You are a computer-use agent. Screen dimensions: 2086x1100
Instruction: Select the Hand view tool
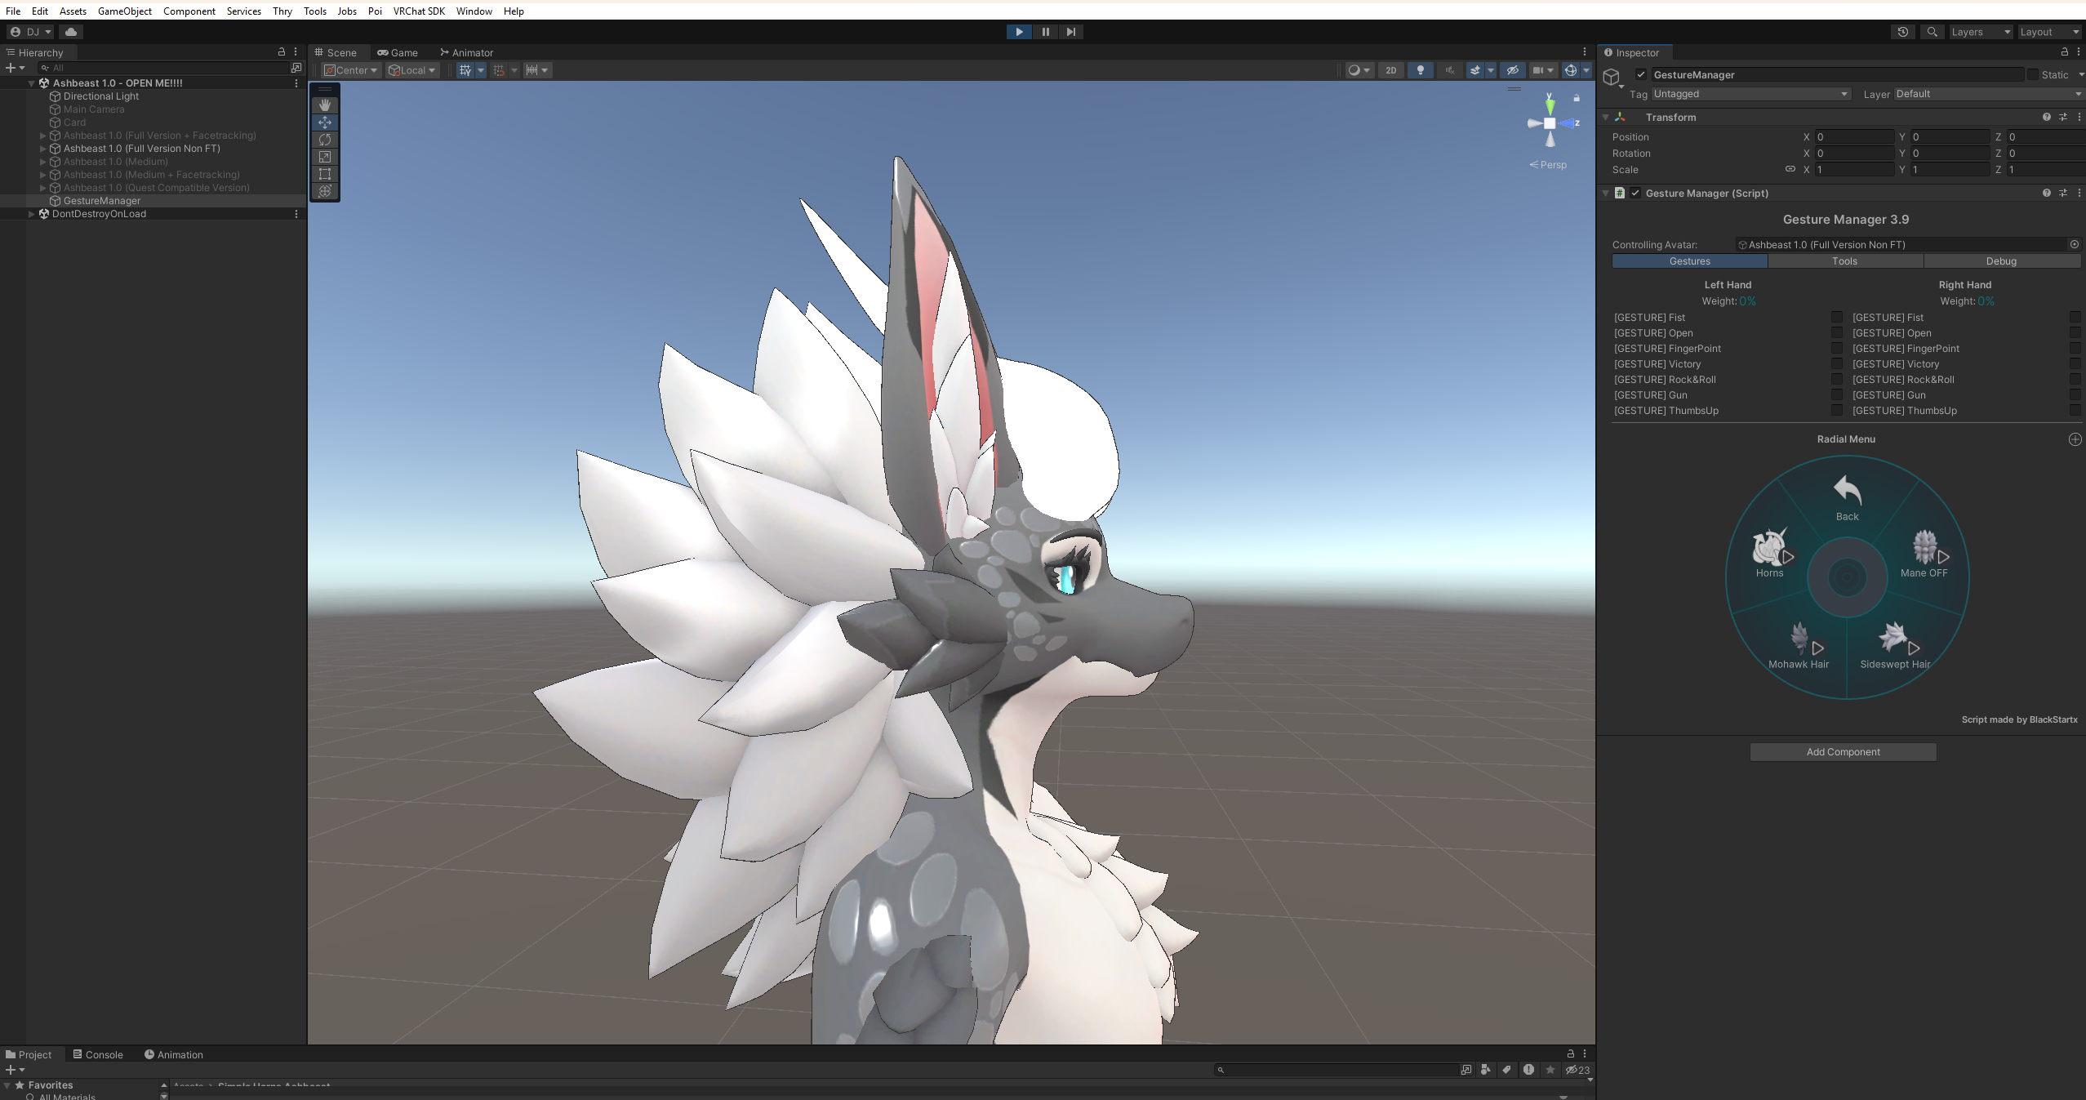[325, 105]
